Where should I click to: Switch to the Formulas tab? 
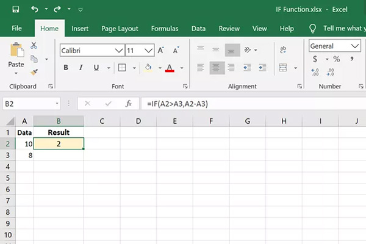tap(165, 29)
